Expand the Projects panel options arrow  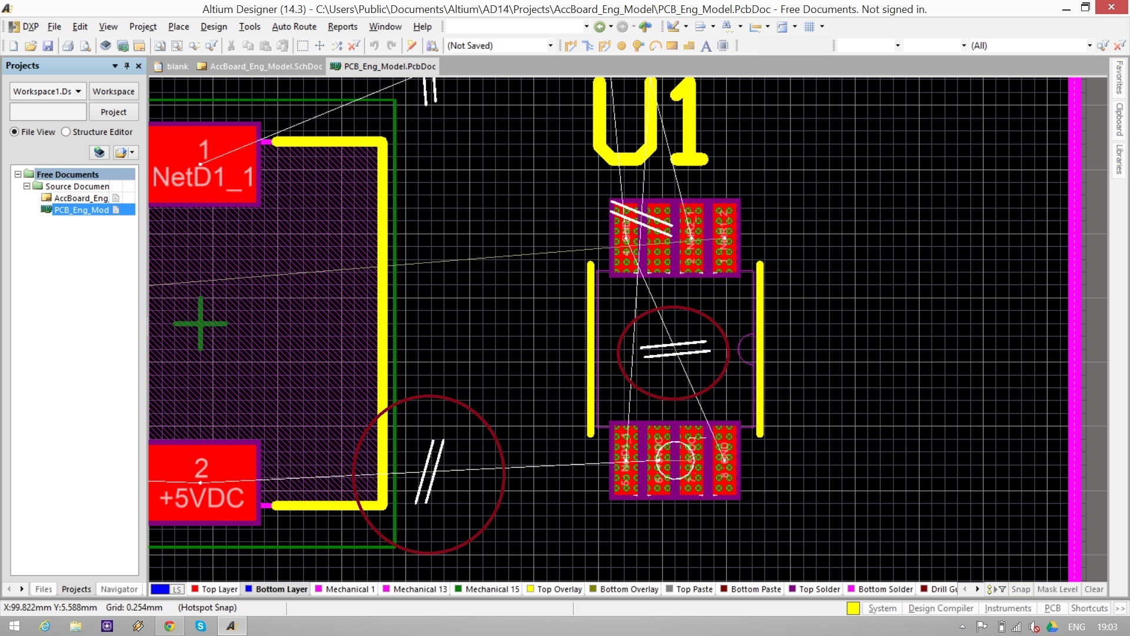(x=115, y=66)
